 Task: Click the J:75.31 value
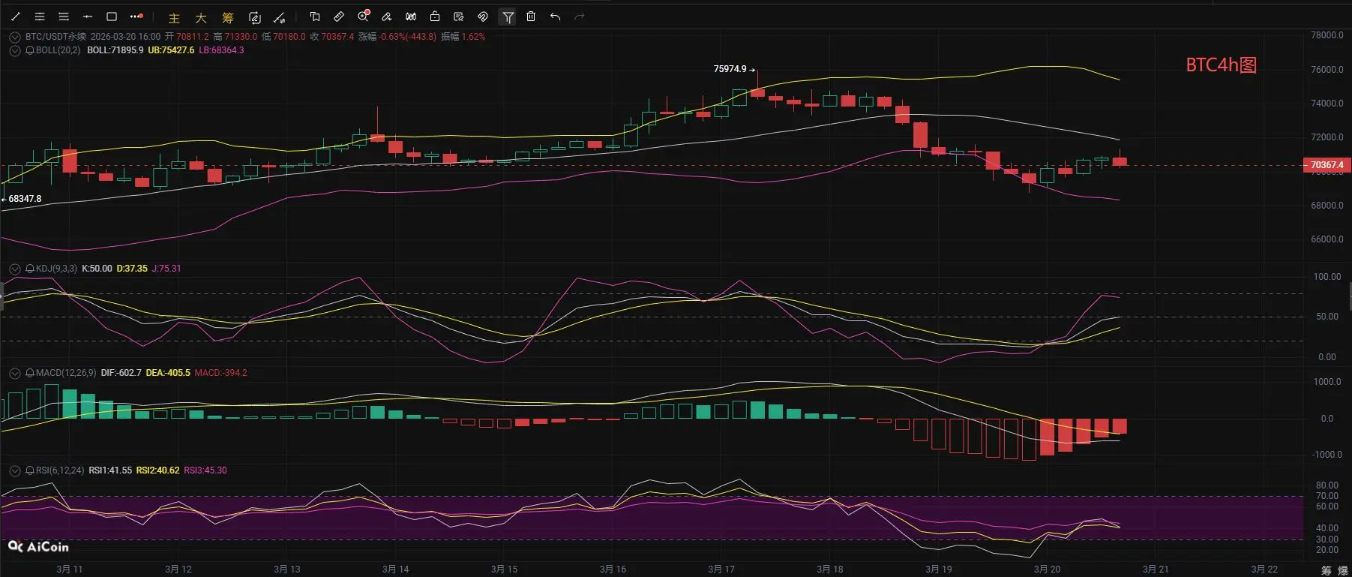coord(166,269)
